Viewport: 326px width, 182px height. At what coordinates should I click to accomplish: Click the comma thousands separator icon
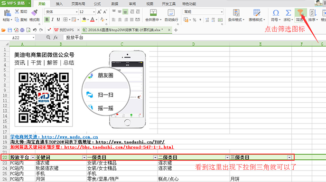tap(200, 20)
